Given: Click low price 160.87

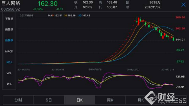Looking at the screenshot, I should tap(112, 7).
